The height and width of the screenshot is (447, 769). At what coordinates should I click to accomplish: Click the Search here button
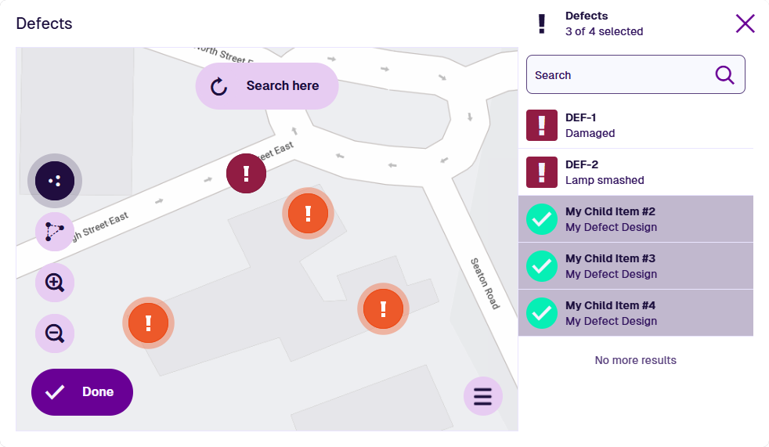pyautogui.click(x=266, y=86)
